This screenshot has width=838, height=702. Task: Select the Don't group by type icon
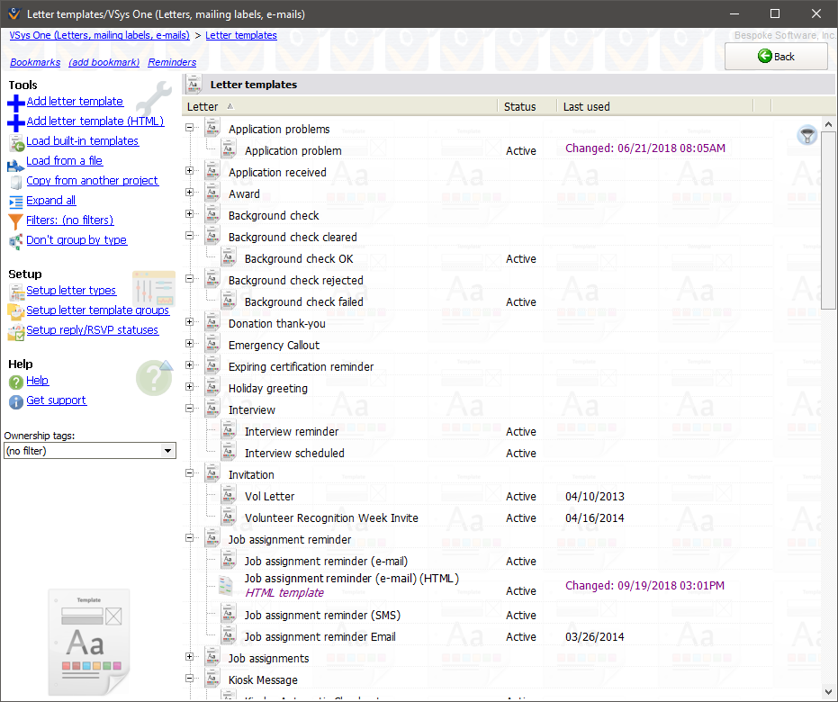click(15, 239)
